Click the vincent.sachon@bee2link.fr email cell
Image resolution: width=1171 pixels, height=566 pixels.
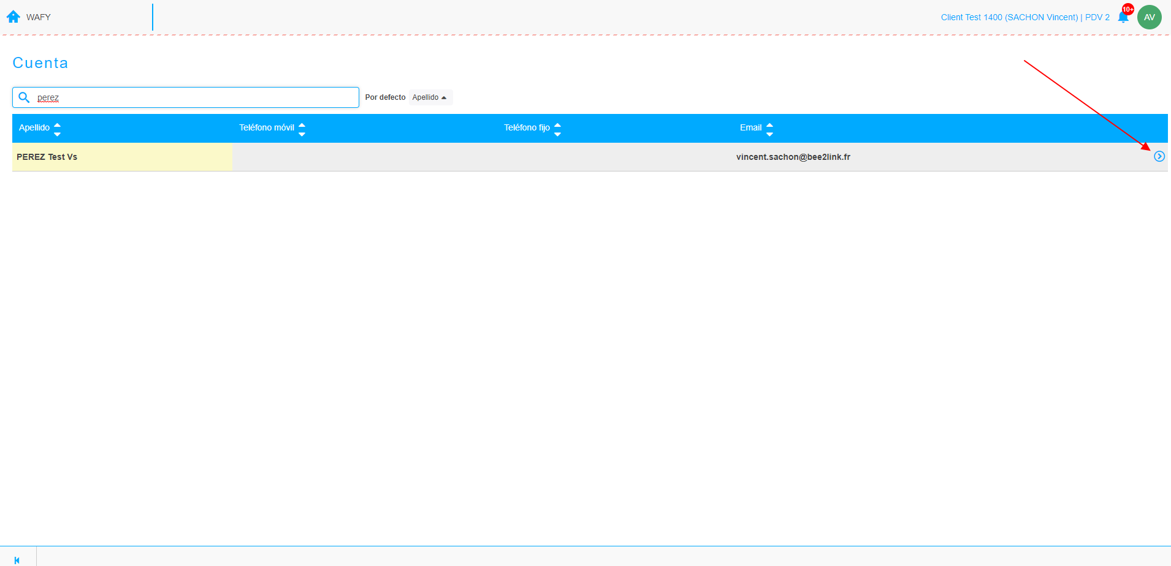(793, 157)
